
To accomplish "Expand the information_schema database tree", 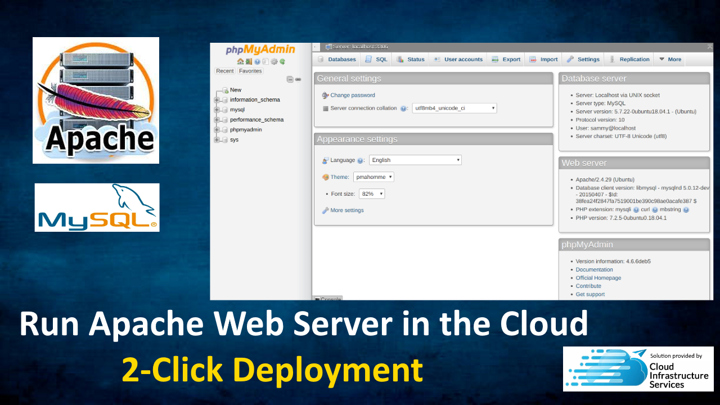I will pos(217,100).
